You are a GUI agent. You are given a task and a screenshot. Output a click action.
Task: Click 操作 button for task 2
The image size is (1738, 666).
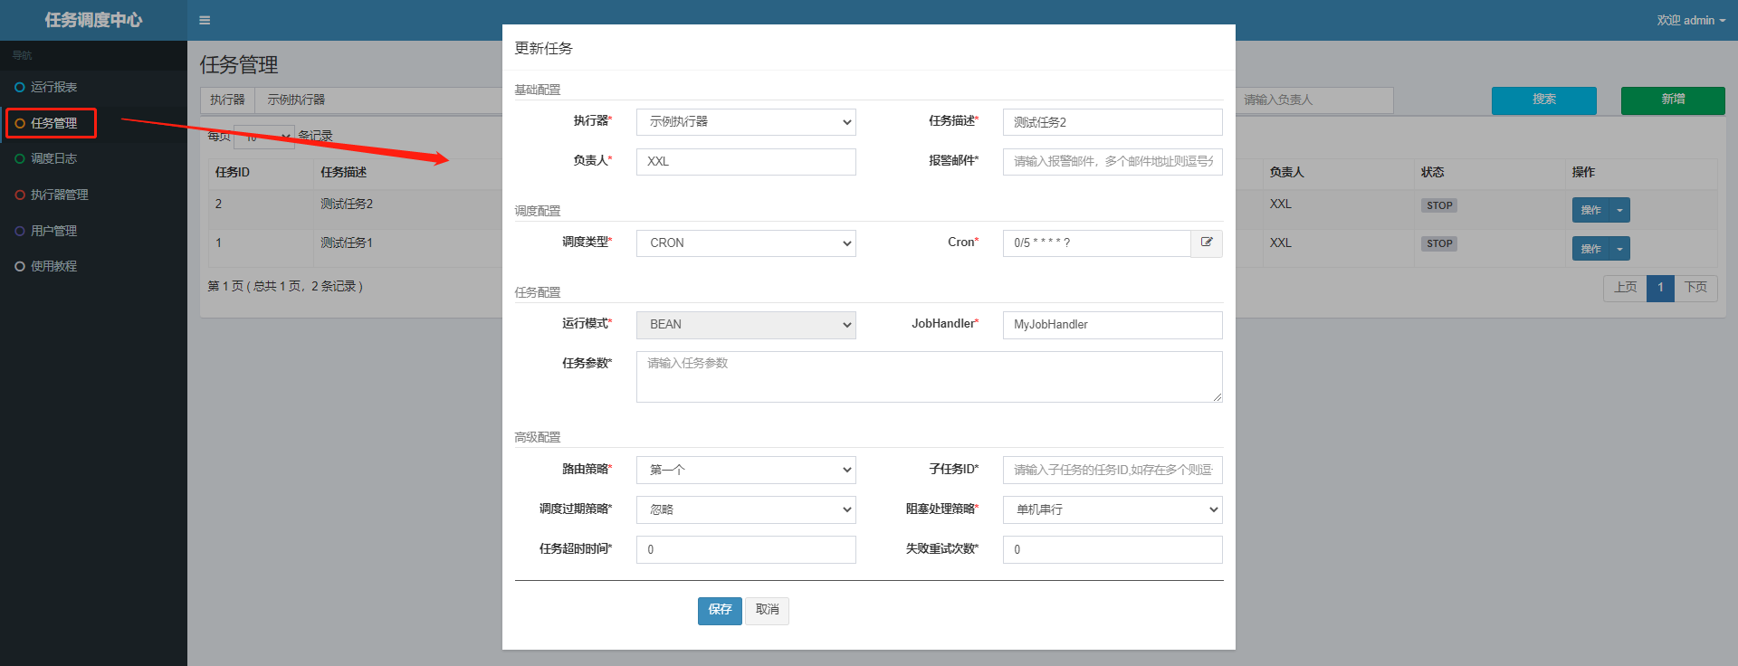pyautogui.click(x=1590, y=210)
